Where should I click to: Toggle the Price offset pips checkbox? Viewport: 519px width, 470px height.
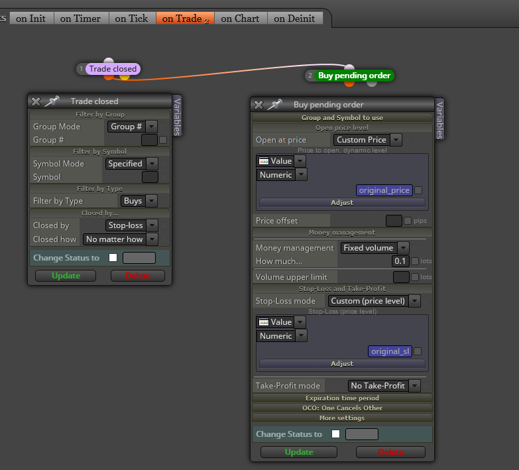pos(408,221)
